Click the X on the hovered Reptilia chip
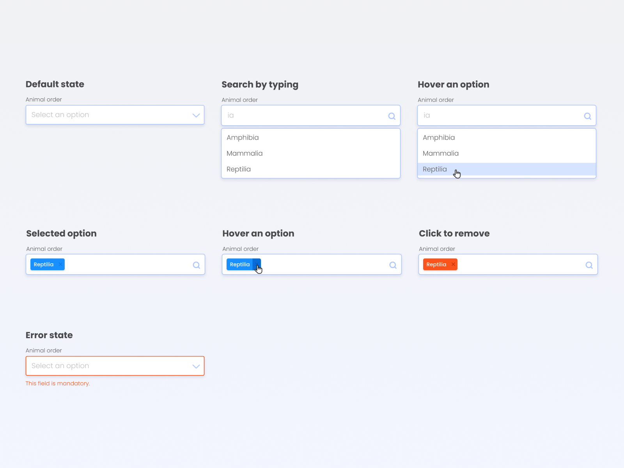This screenshot has width=624, height=468. pos(257,264)
